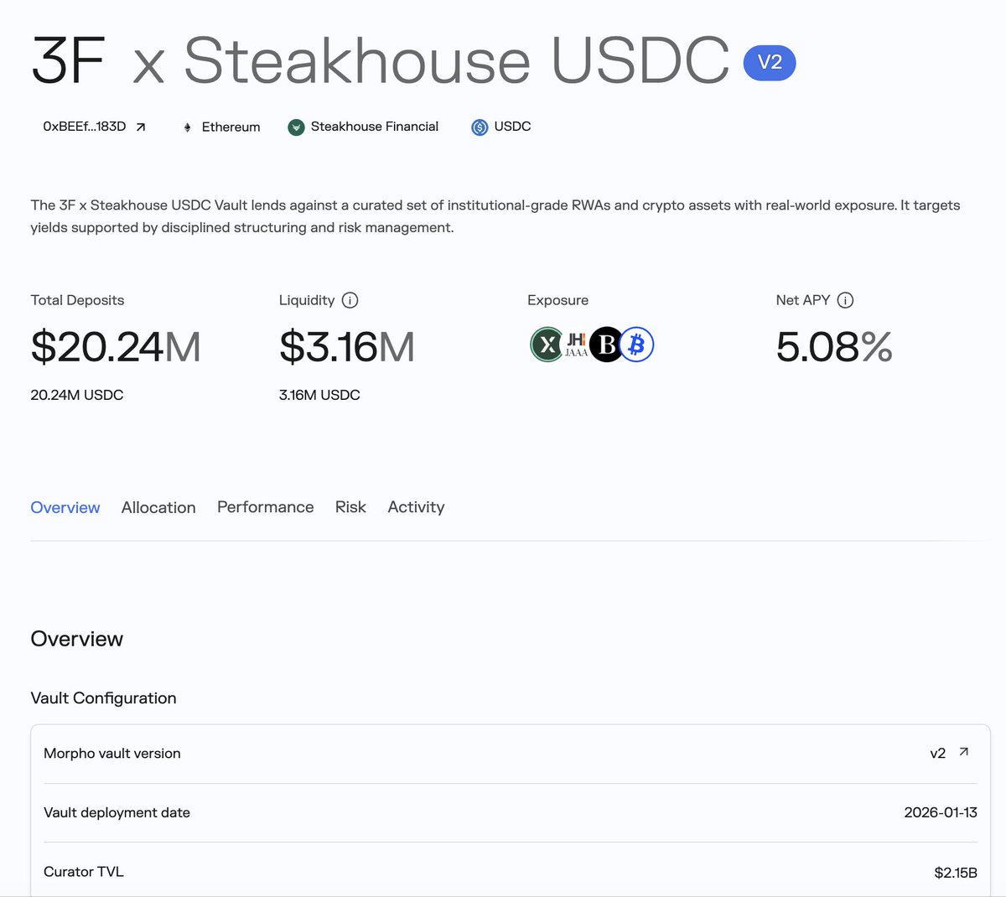This screenshot has width=1006, height=897.
Task: Switch to the Overview tab
Action: coord(65,507)
